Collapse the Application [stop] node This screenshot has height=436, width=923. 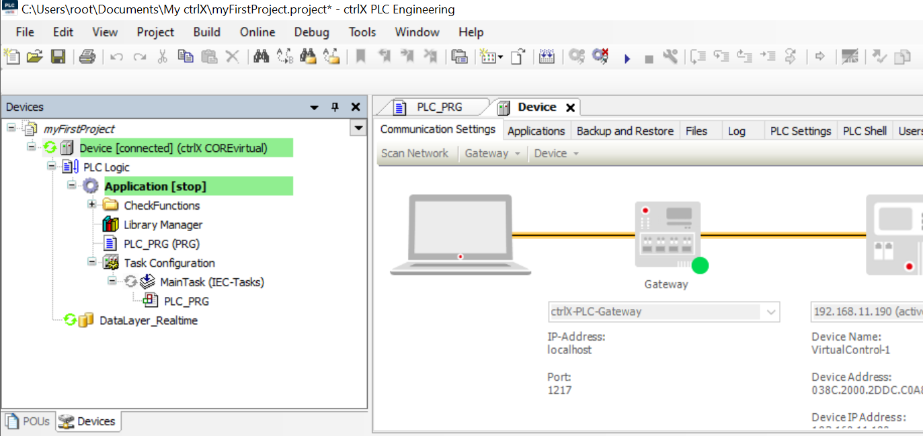71,185
